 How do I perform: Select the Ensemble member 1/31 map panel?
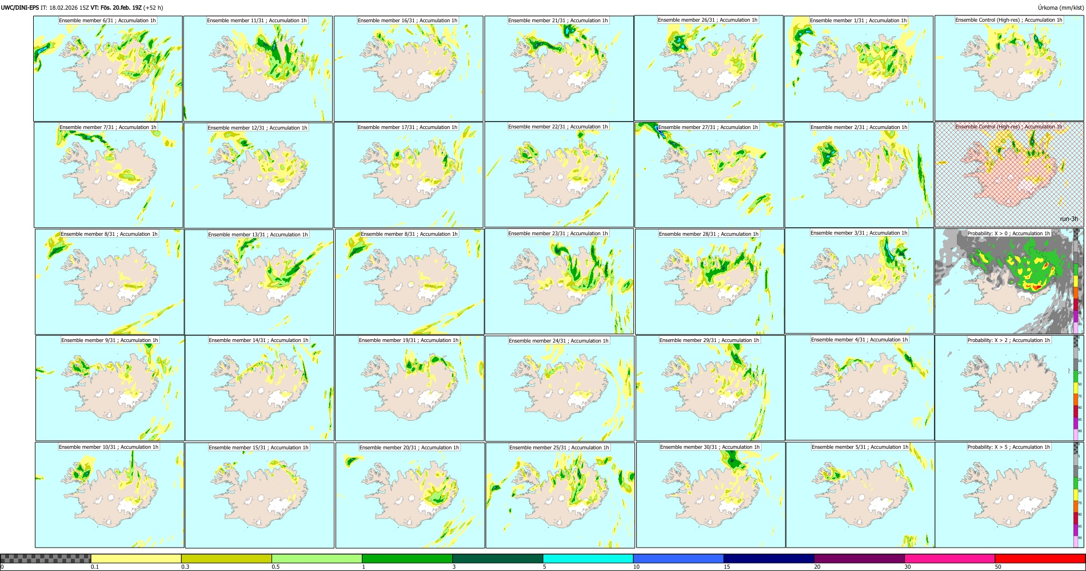[859, 69]
